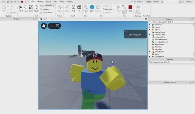Click the Group button

(106, 6)
